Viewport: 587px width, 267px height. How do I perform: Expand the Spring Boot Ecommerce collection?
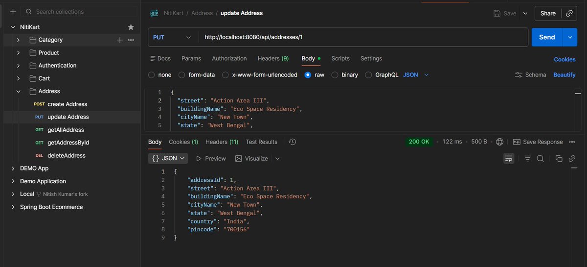click(x=13, y=207)
